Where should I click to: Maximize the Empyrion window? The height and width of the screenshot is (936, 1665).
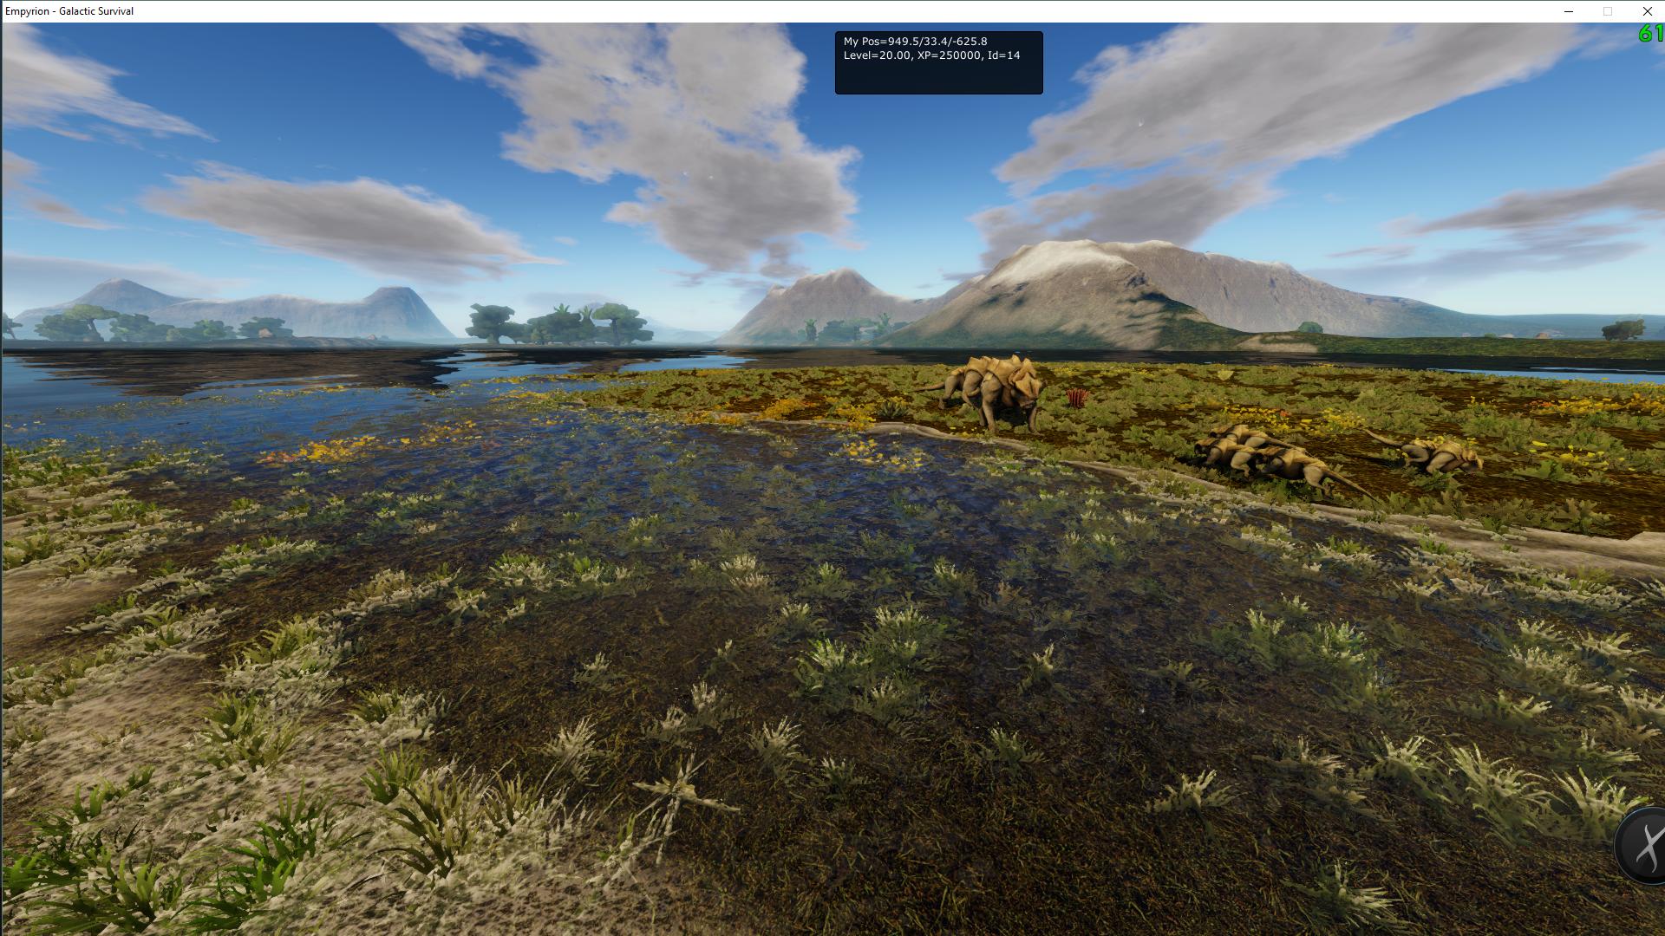click(x=1607, y=11)
